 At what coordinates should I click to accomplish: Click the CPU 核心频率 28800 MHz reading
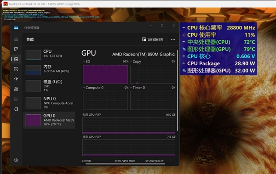219,28
